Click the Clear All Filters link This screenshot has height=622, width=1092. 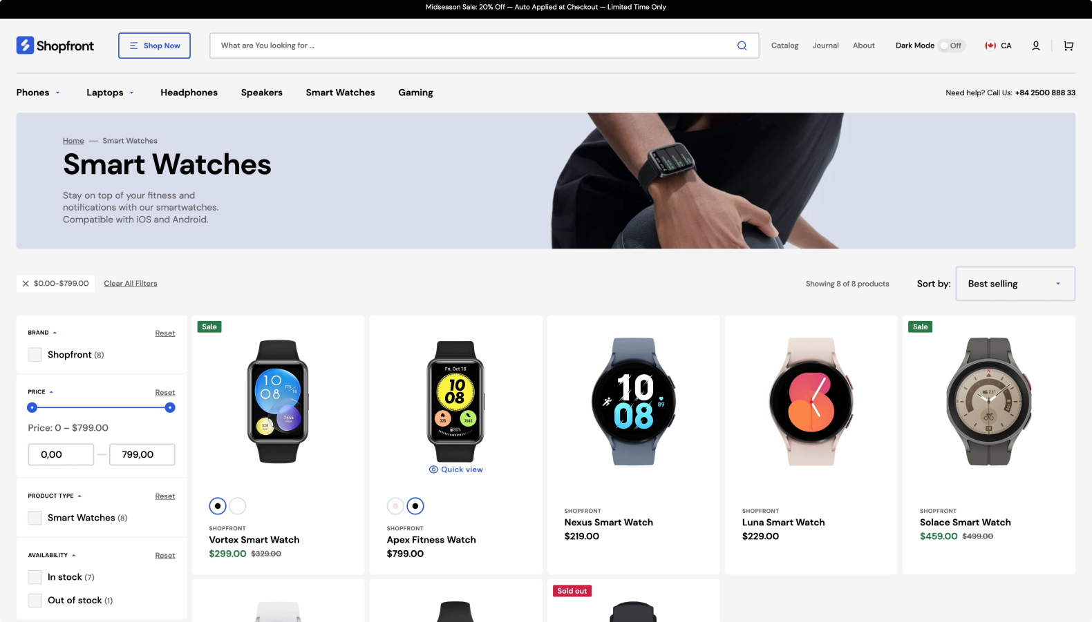(131, 284)
